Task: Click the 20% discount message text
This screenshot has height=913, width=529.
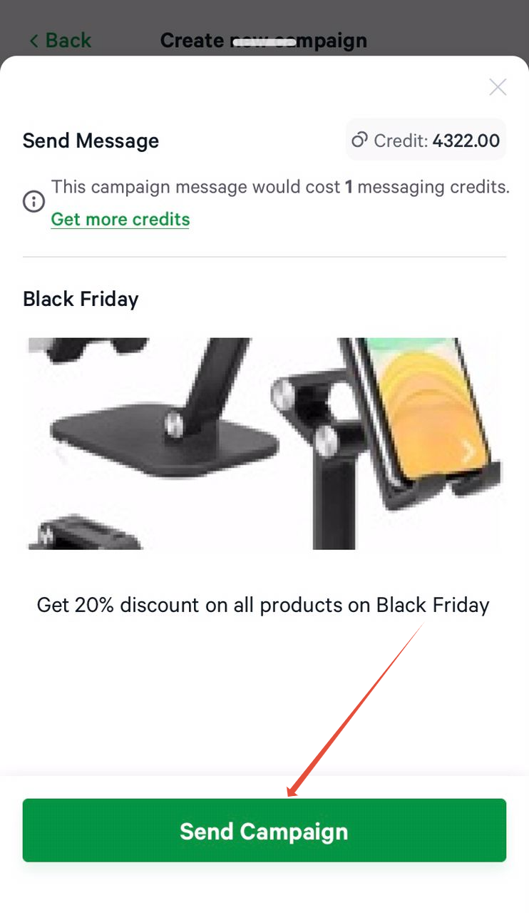Action: [263, 606]
